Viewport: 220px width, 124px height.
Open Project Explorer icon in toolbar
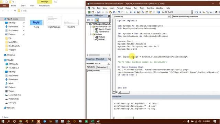pyautogui.click(x=143, y=12)
